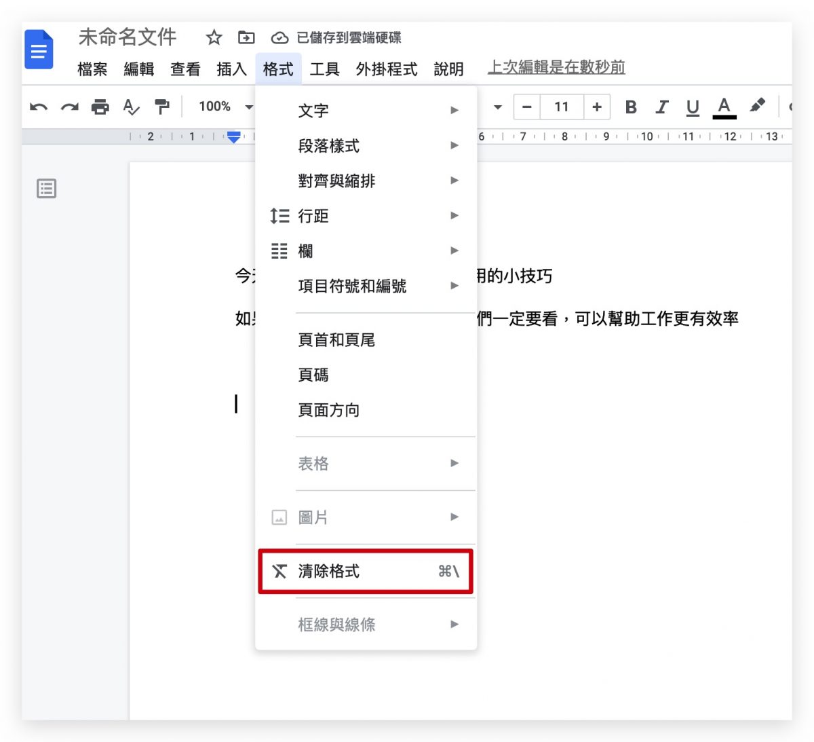Image resolution: width=814 pixels, height=742 pixels.
Task: Open the font dropdown arrow beside font size
Action: coord(498,107)
